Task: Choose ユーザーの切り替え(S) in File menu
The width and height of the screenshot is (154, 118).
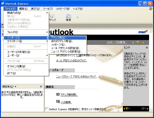Action: coord(26,52)
